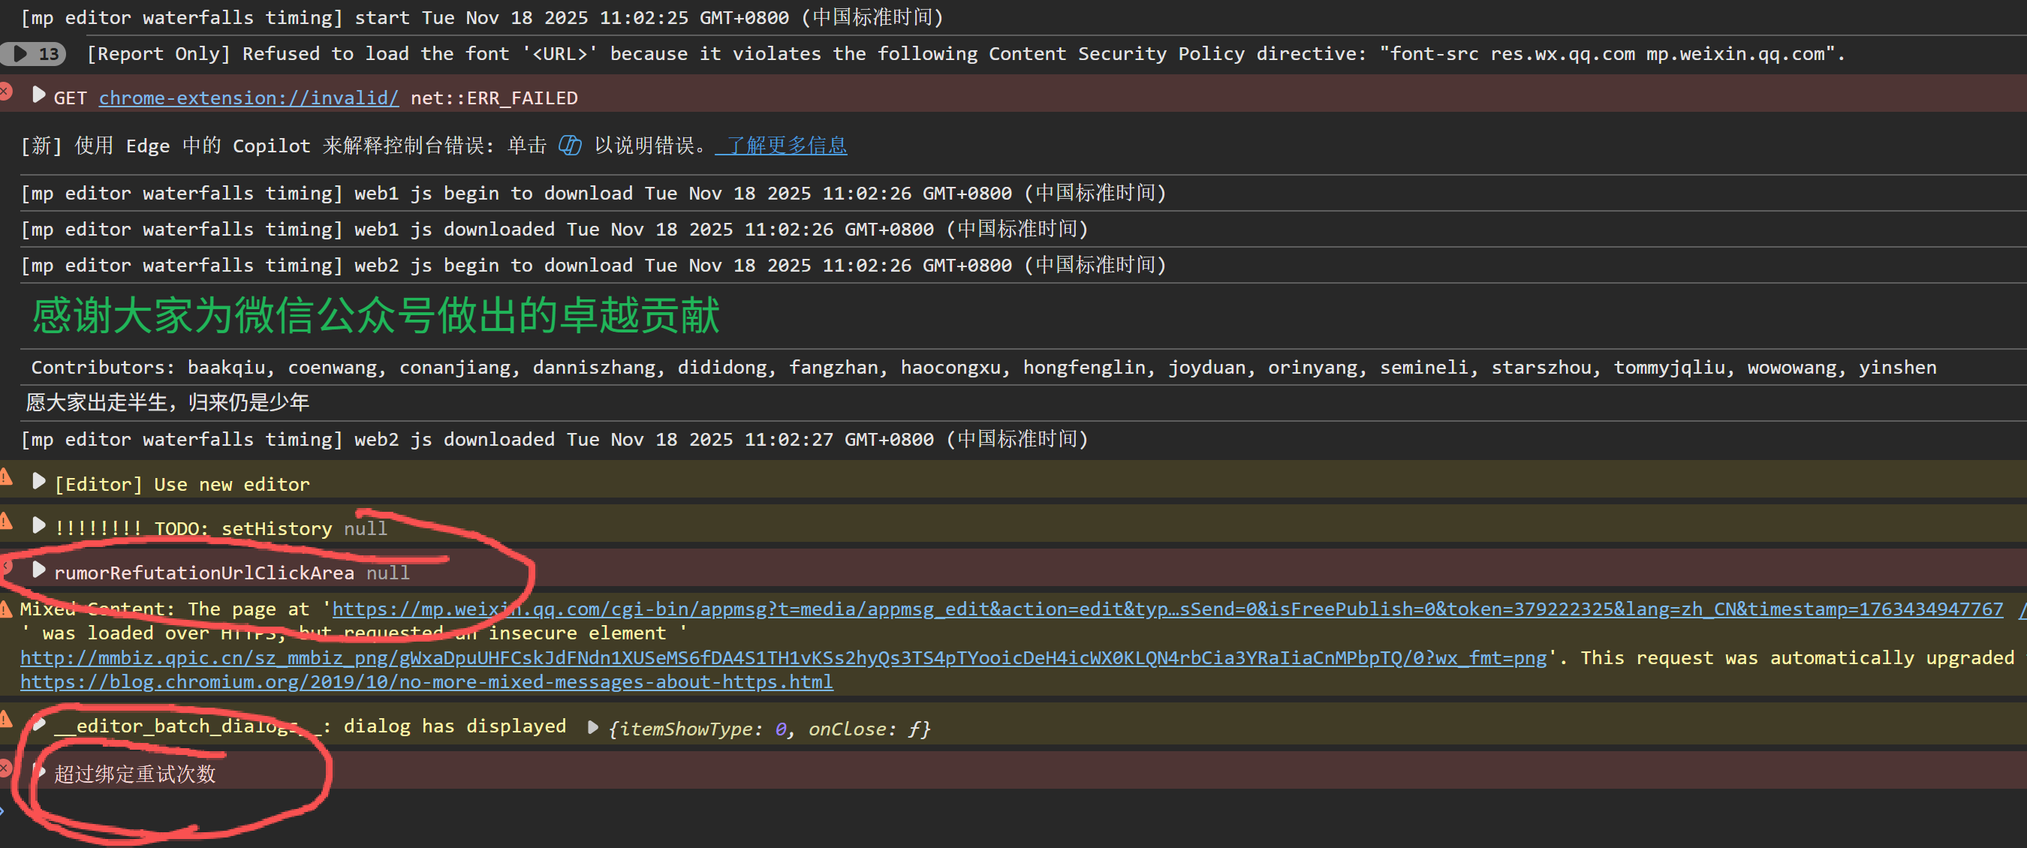The height and width of the screenshot is (848, 2027).
Task: Open the chrome-extension://invalid/ link
Action: pos(248,98)
